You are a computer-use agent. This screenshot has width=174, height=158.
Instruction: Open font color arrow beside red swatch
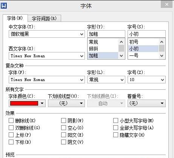(42, 103)
